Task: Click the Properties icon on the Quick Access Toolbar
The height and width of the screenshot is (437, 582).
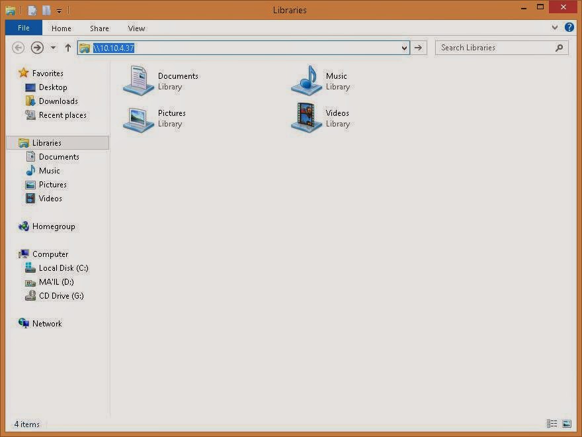Action: (31, 10)
